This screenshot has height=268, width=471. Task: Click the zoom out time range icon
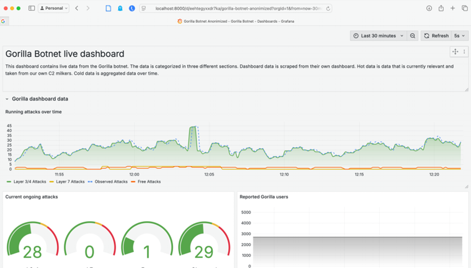[x=413, y=36]
